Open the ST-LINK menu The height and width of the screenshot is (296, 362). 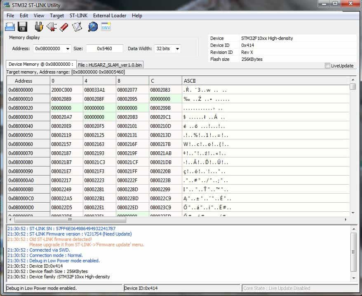click(78, 16)
